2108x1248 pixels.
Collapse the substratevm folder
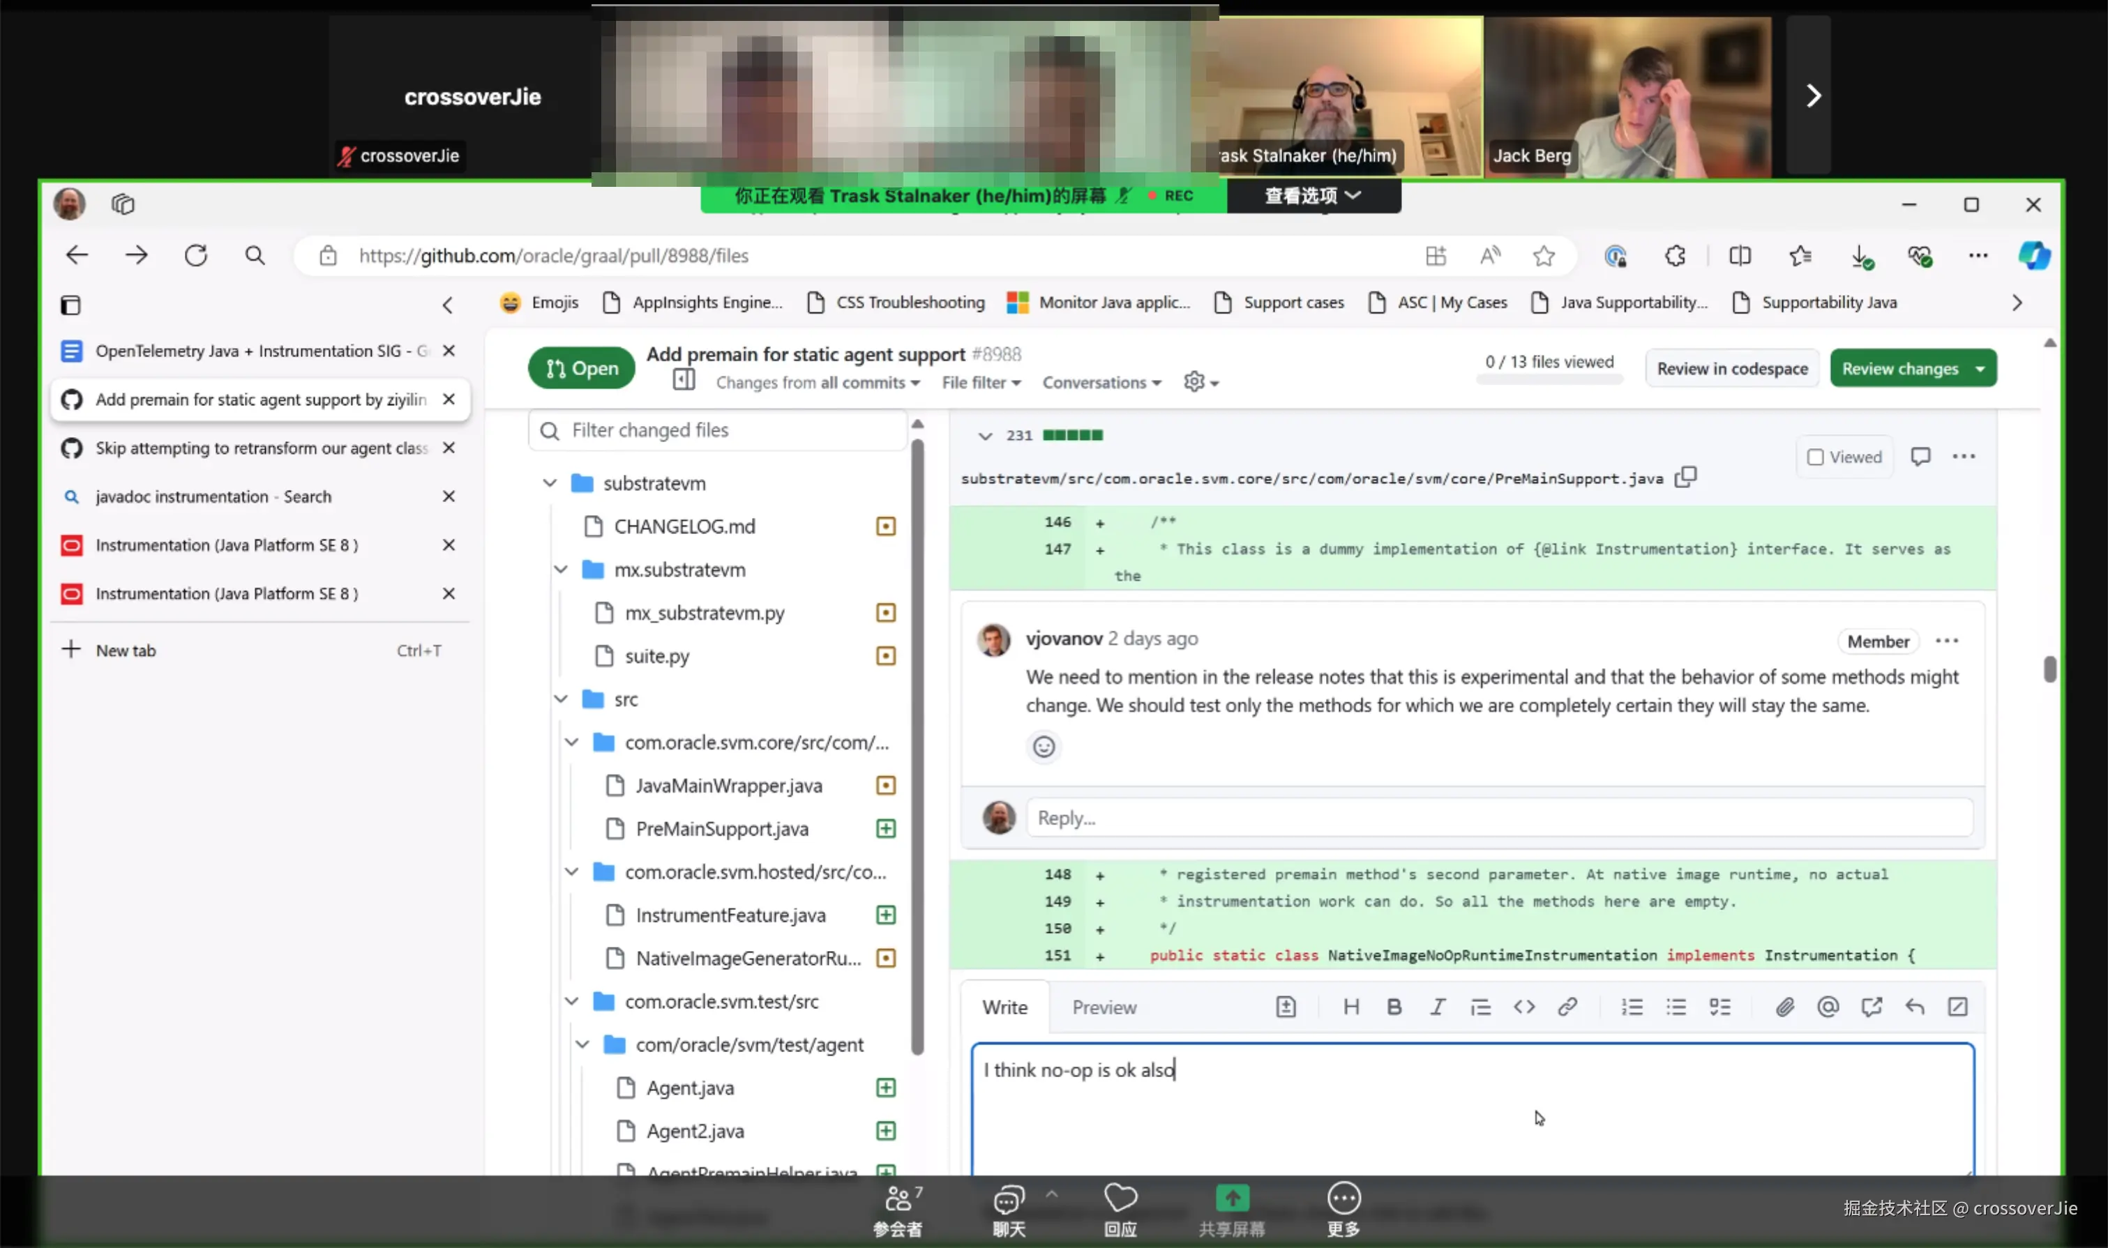[x=549, y=482]
